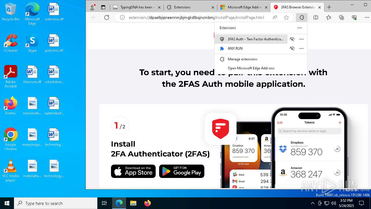Click the Read aloud icon in address bar
This screenshot has height=209, width=371.
tap(275, 17)
